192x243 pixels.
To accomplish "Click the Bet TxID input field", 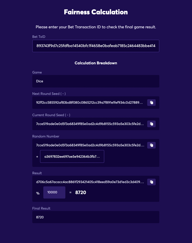I will click(96, 46).
